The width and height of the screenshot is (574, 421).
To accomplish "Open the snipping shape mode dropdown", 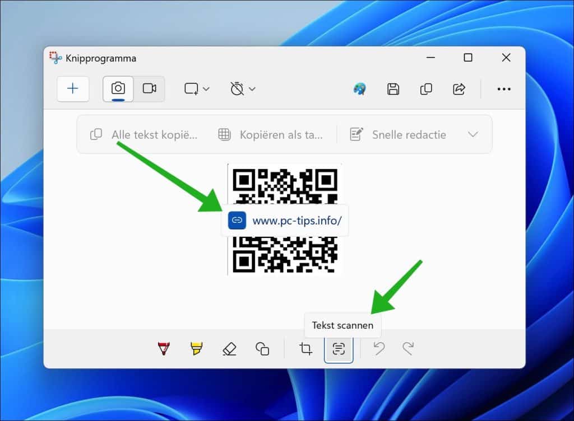I will 197,89.
